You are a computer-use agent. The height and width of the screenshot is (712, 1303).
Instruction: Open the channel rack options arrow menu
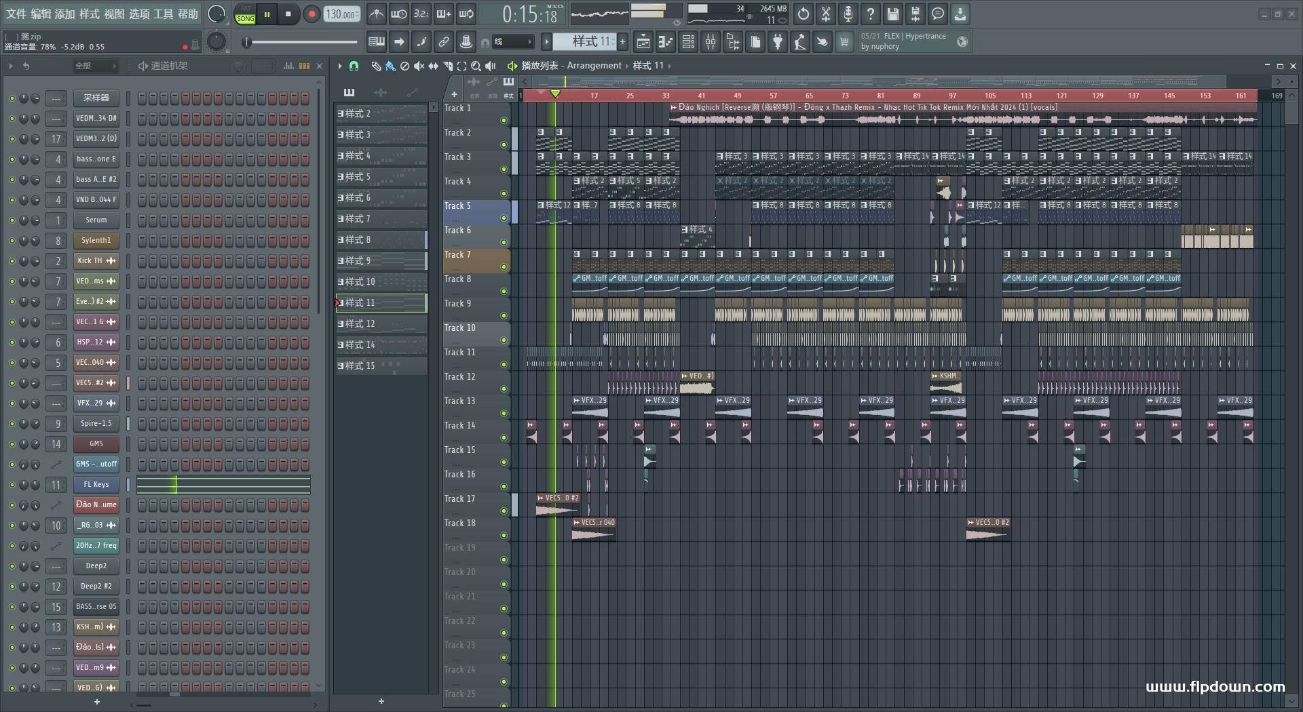(11, 66)
